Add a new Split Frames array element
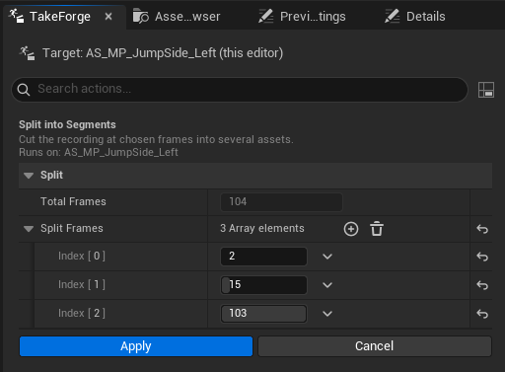This screenshot has width=505, height=372. coord(351,229)
